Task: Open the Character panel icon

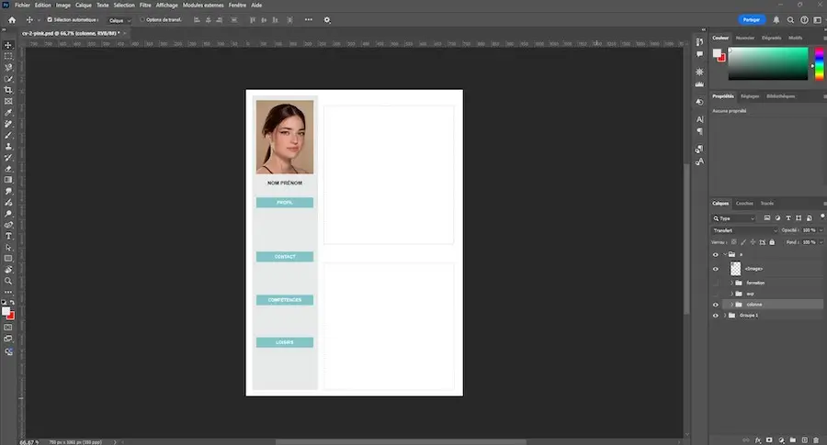Action: (699, 119)
